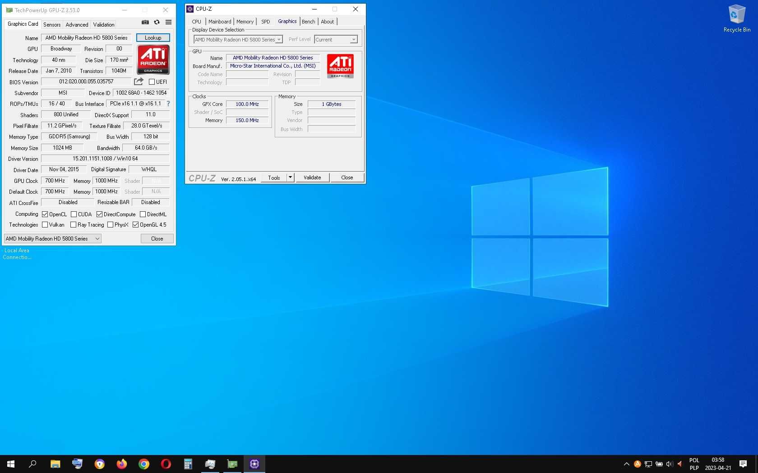Image resolution: width=758 pixels, height=473 pixels.
Task: Launch Firefox from the taskbar
Action: [x=121, y=464]
